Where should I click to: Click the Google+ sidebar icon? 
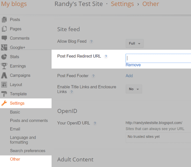[x=4, y=47]
